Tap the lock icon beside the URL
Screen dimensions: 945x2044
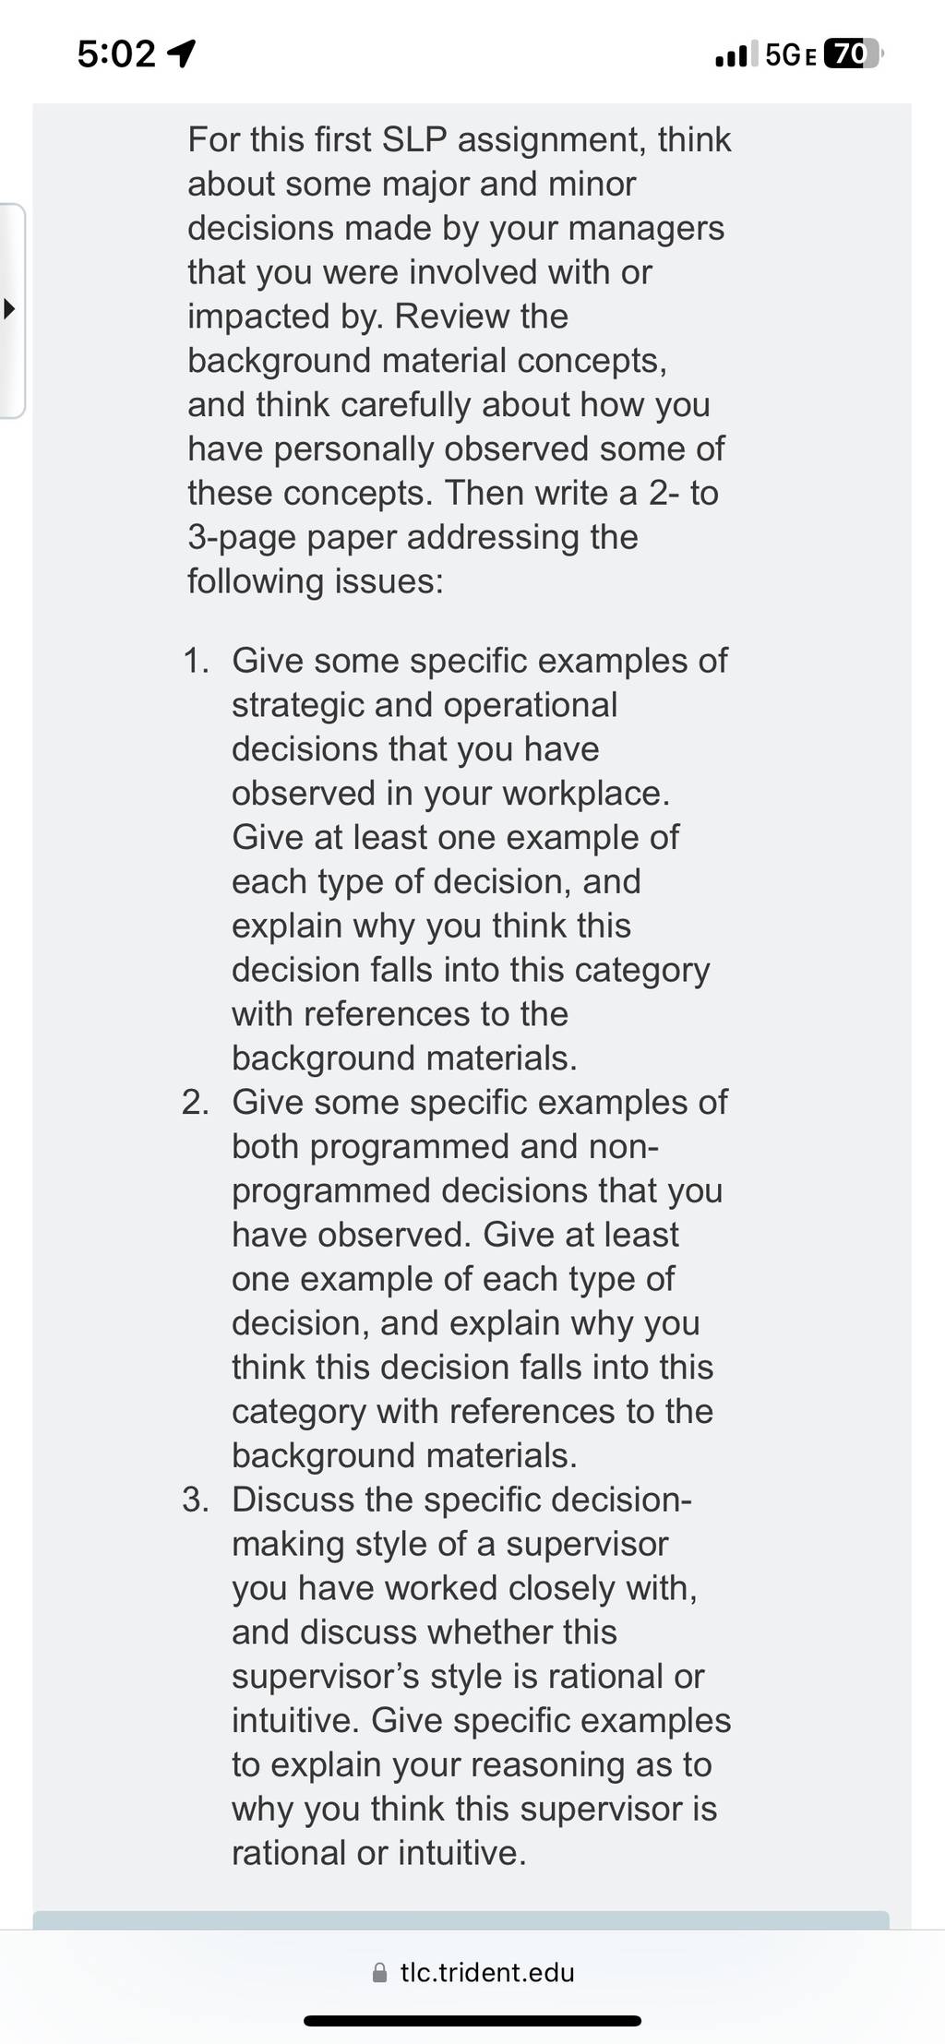coord(379,1973)
